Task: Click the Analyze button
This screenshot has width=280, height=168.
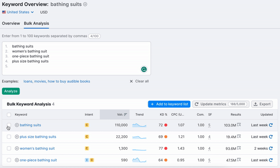Action: pos(11,91)
